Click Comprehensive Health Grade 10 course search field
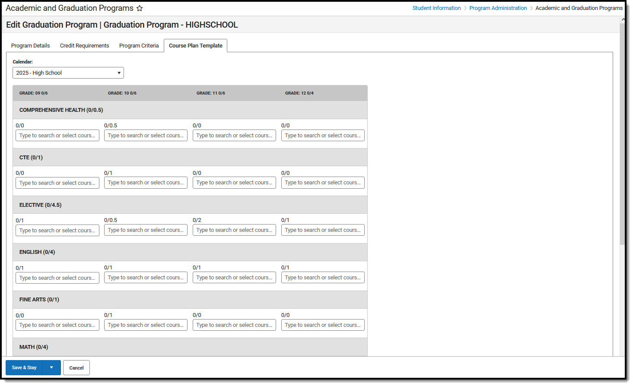633x386 pixels. pos(146,136)
